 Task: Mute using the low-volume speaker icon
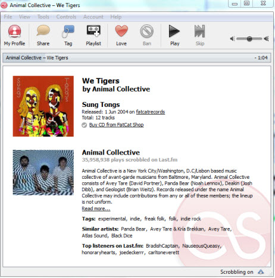coord(232,39)
